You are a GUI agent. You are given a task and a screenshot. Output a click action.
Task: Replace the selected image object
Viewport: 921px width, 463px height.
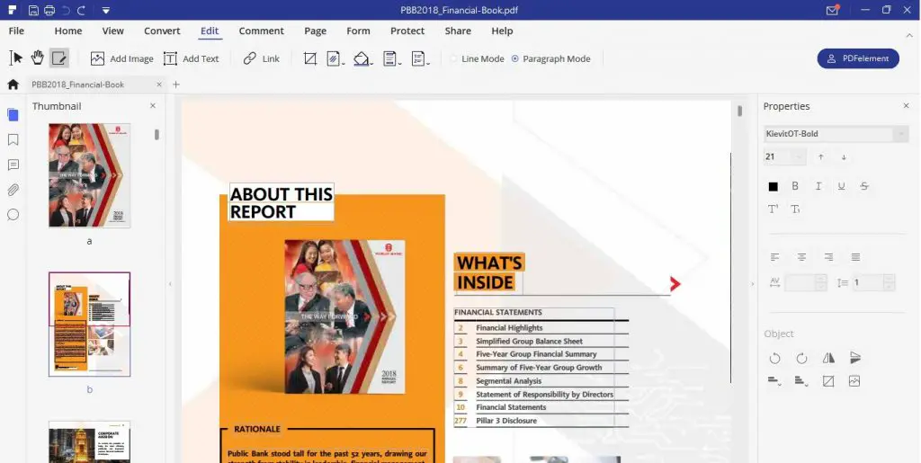pos(854,381)
